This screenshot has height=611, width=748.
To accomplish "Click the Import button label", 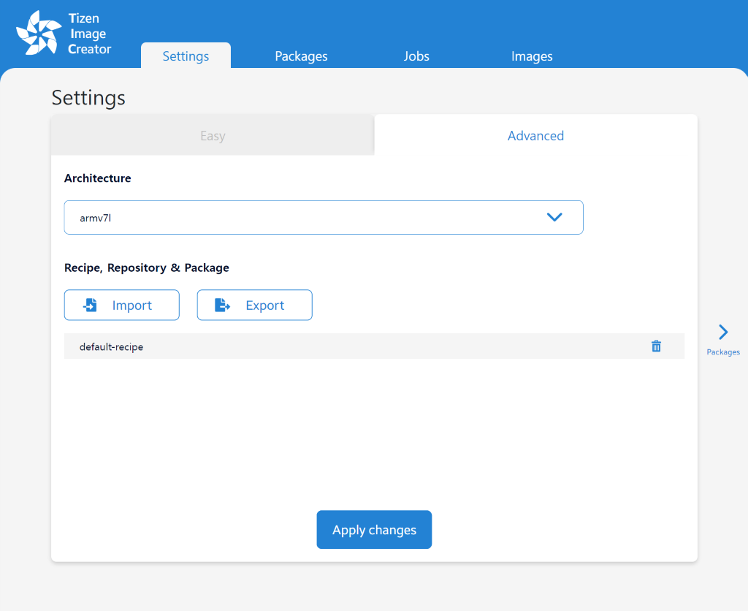I will pyautogui.click(x=132, y=305).
